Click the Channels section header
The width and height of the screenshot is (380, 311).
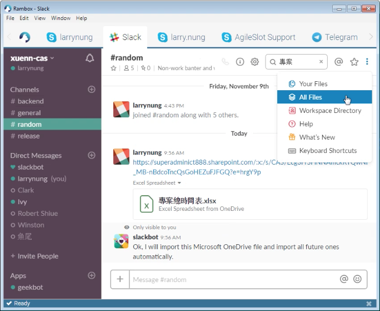24,90
